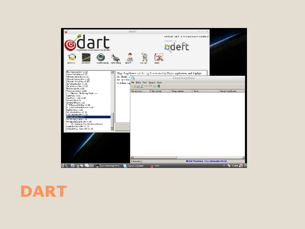Screen dimensions: 305x229
Task: Click the third column header in SkypeLogView
Action: click(181, 91)
